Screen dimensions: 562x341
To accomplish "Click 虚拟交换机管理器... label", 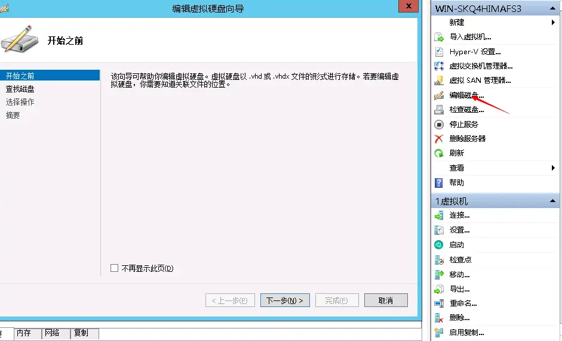I will click(481, 66).
